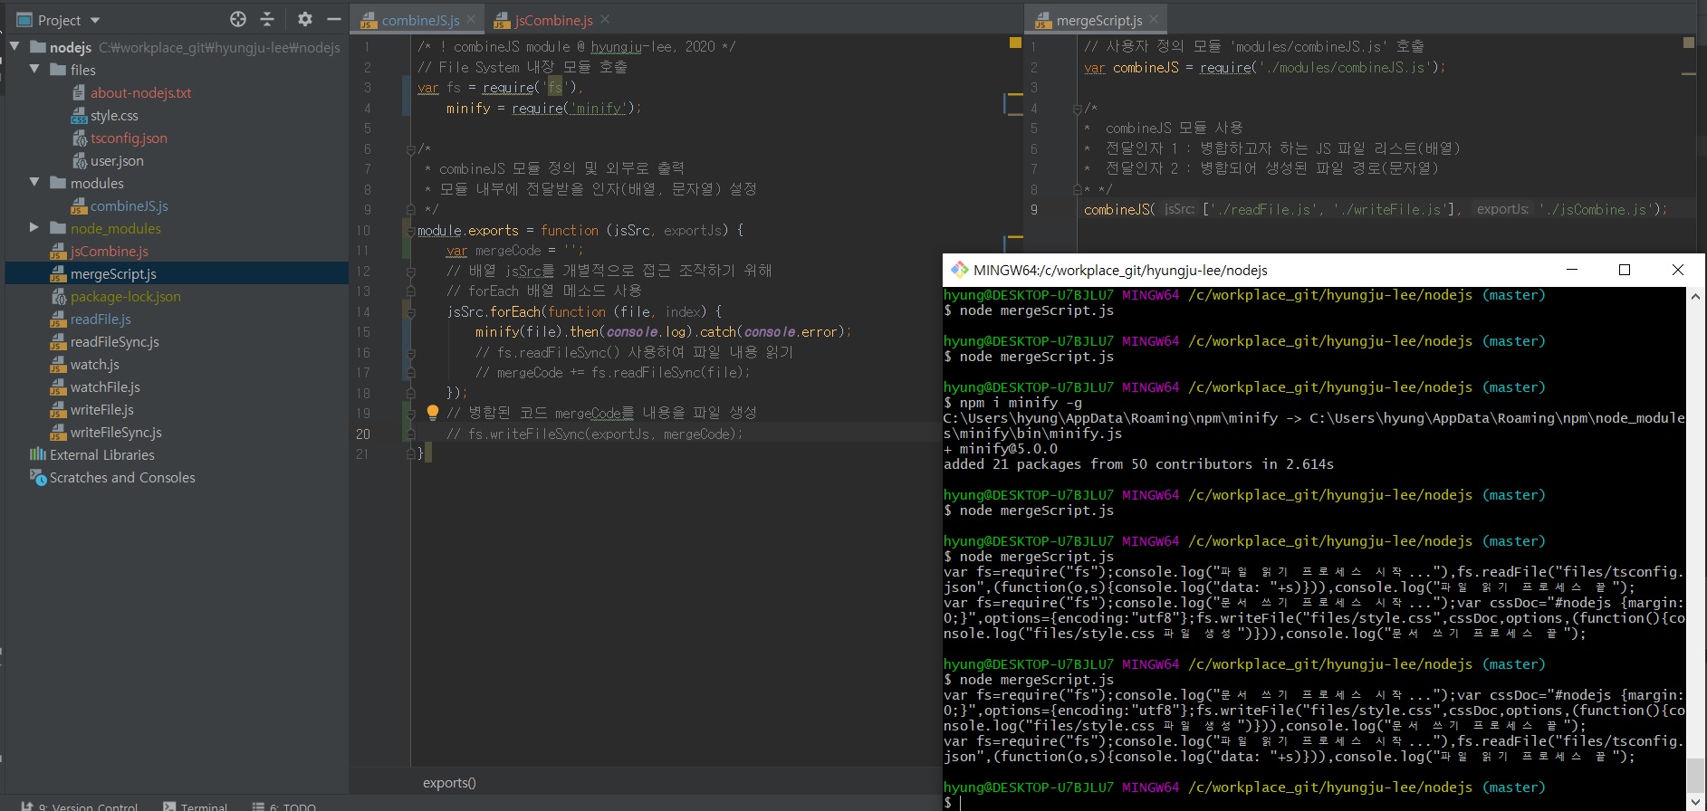Collapse the files folder in tree

(x=34, y=70)
